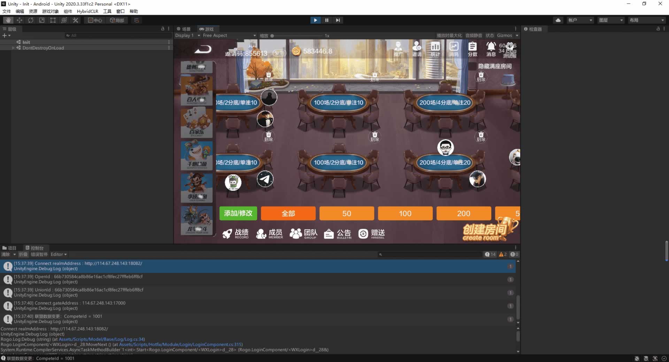669x362 pixels.
Task: Toggle the 隐藏满座房间 checkbox
Action: click(472, 66)
